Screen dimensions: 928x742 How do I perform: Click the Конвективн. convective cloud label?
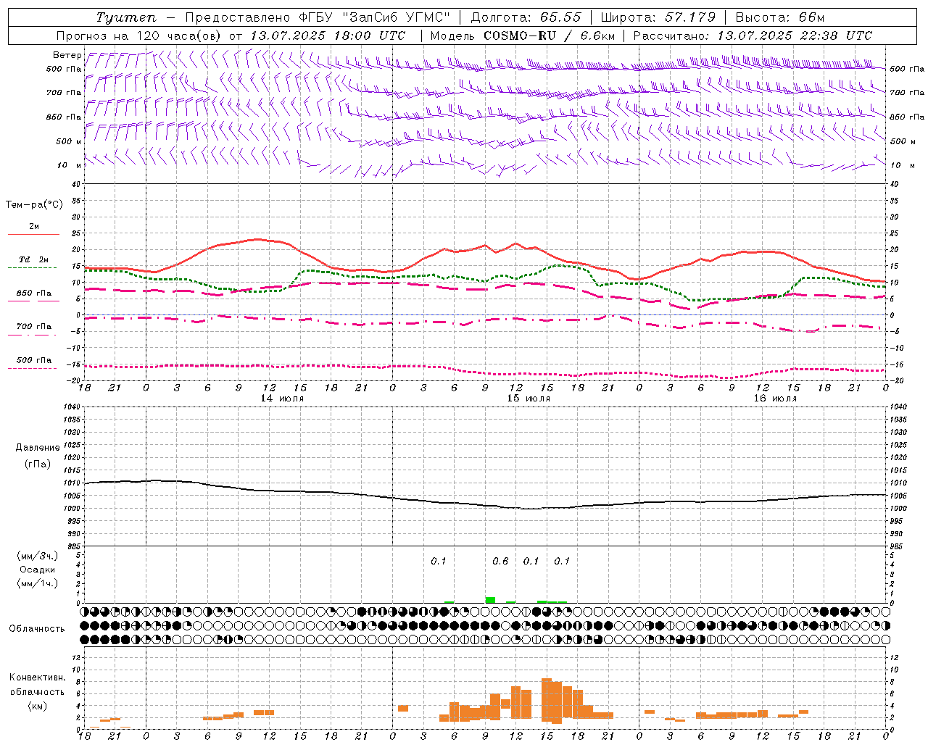(38, 678)
